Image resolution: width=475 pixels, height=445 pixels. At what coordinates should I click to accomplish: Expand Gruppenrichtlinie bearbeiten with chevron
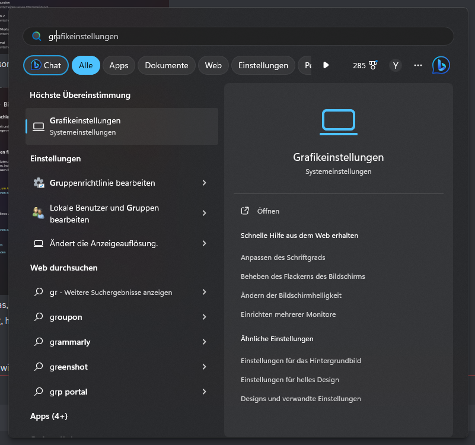[x=204, y=183]
